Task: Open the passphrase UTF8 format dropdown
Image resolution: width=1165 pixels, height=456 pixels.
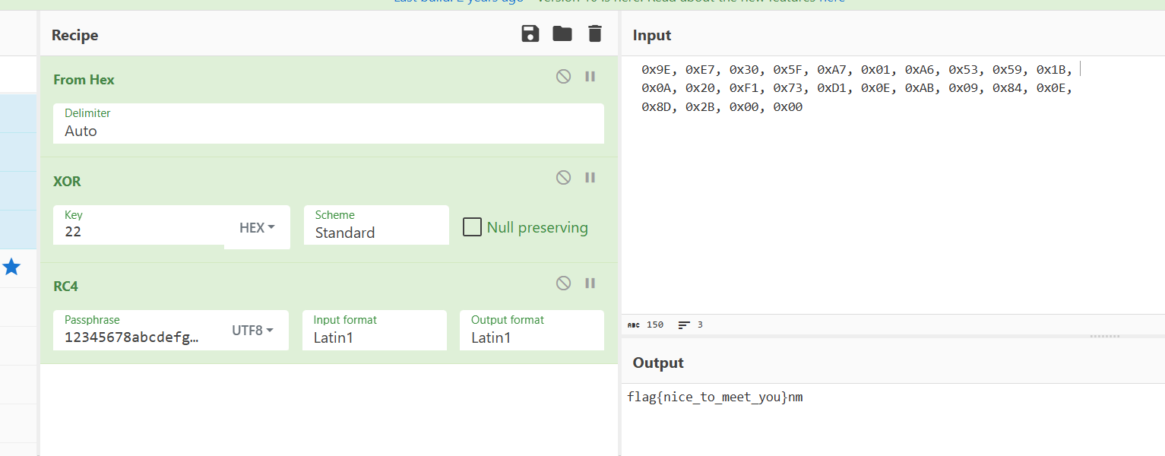Action: pos(252,331)
